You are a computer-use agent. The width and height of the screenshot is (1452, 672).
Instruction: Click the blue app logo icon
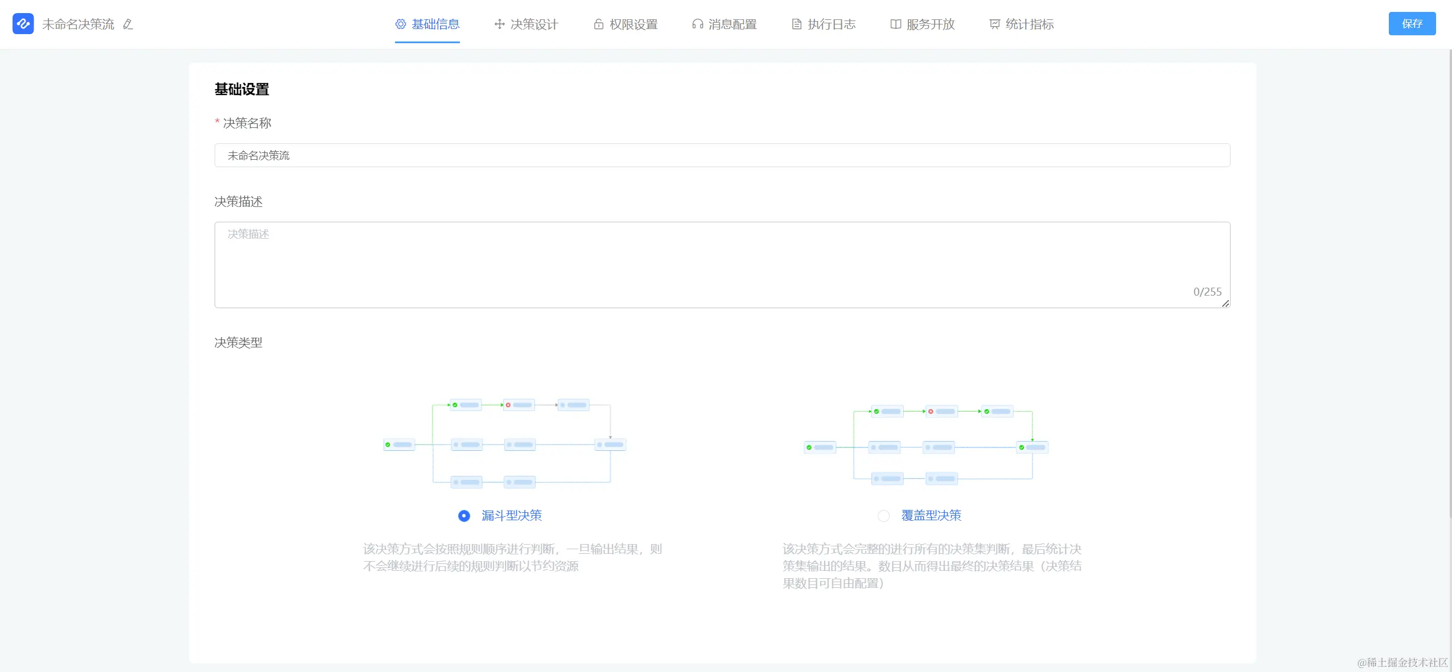tap(23, 24)
